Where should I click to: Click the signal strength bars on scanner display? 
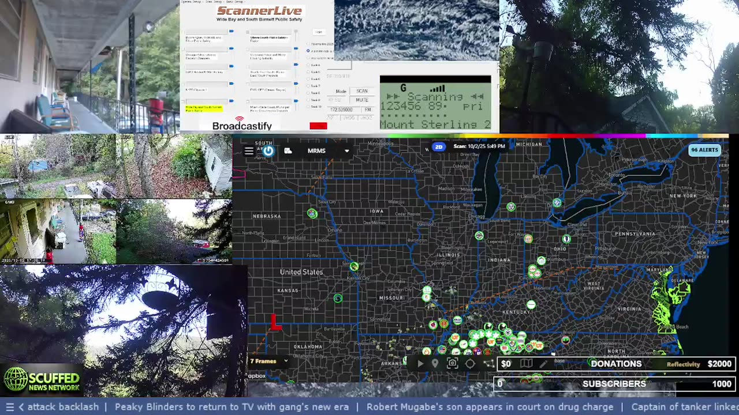(x=438, y=88)
